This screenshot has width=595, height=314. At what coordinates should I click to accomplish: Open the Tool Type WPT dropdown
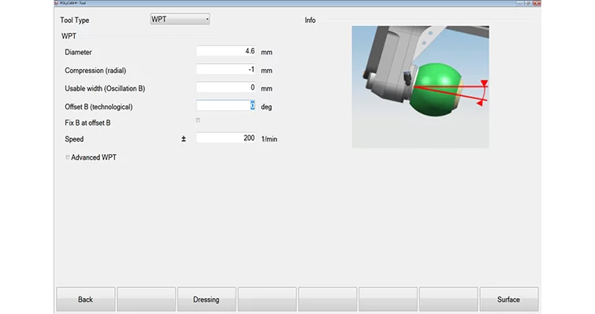[x=180, y=20]
